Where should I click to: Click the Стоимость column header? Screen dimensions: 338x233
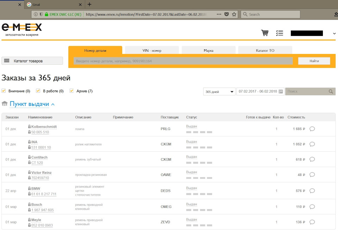click(296, 117)
